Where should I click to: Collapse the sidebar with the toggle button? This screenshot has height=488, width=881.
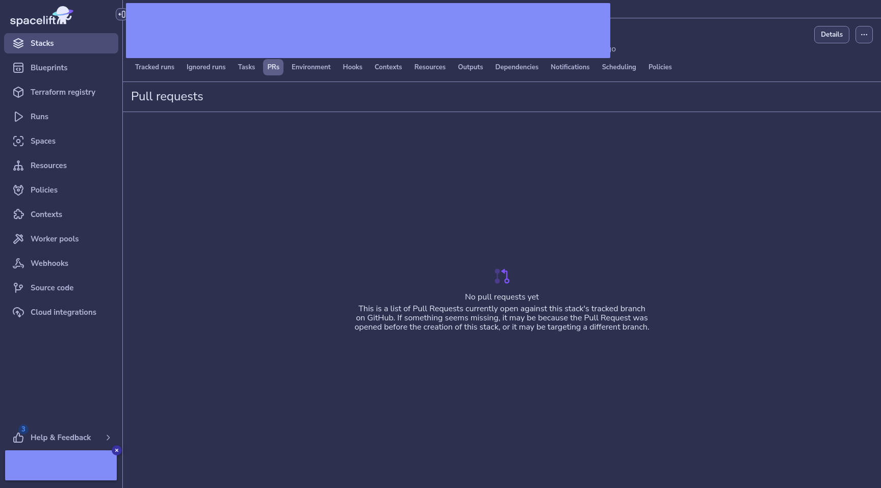[121, 14]
